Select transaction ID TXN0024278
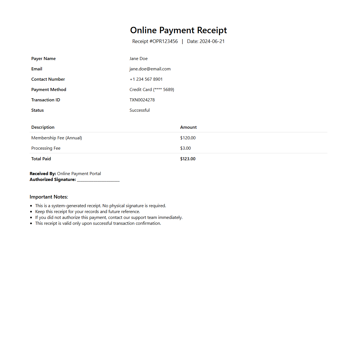 click(142, 100)
